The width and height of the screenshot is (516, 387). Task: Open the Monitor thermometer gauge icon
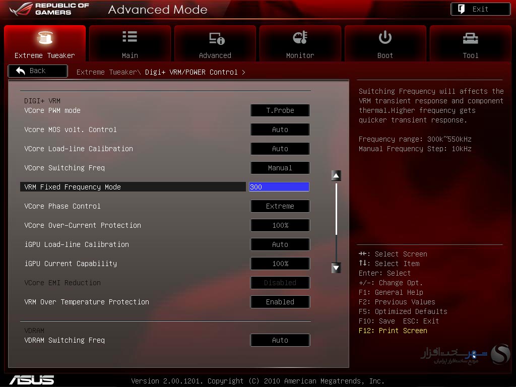point(300,37)
